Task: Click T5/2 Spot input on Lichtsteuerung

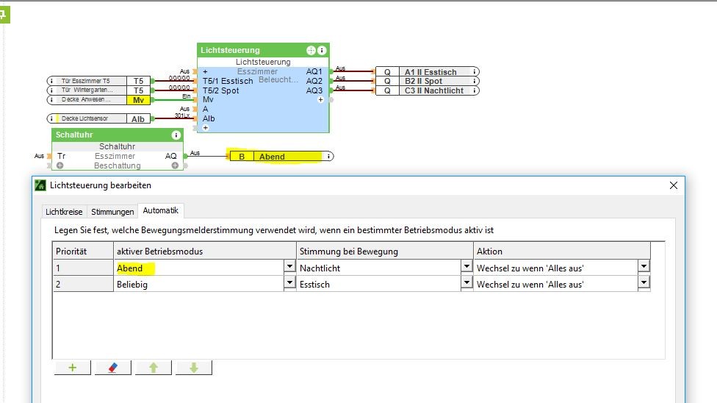Action: pyautogui.click(x=221, y=90)
